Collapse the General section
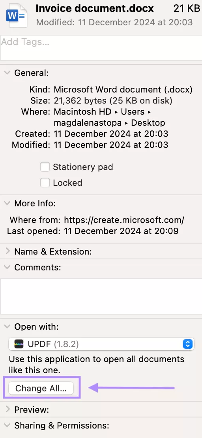Viewport: 202px width, 438px height. [x=7, y=73]
